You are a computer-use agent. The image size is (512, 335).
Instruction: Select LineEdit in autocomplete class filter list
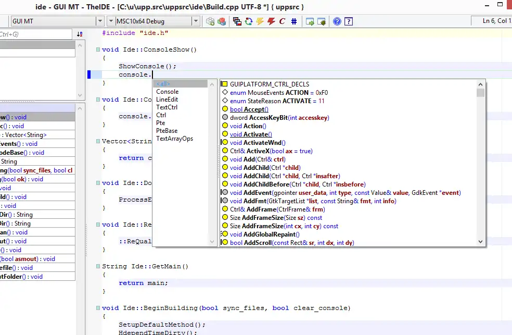tap(167, 100)
